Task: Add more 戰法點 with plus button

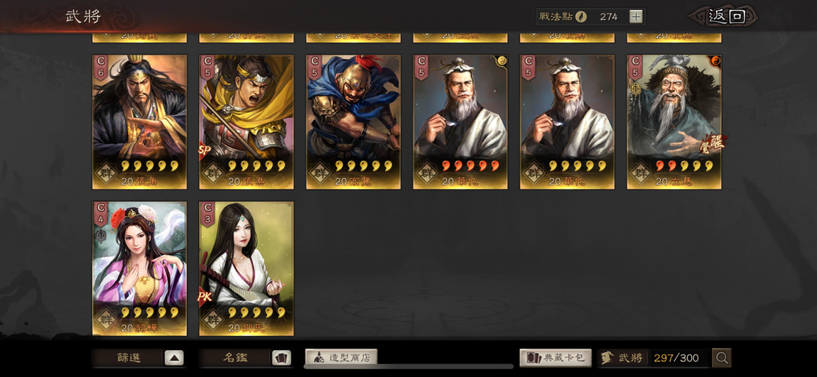Action: pos(636,16)
